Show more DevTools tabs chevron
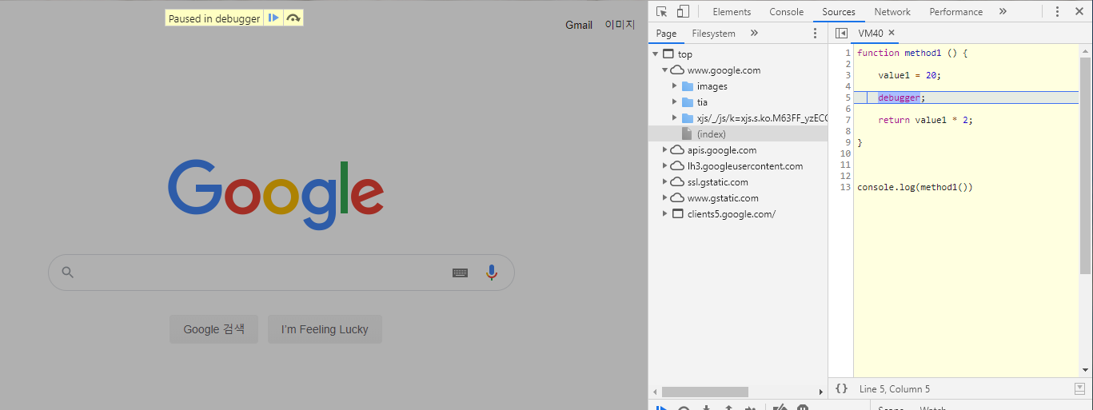Viewport: 1093px width, 410px height. pyautogui.click(x=1003, y=11)
